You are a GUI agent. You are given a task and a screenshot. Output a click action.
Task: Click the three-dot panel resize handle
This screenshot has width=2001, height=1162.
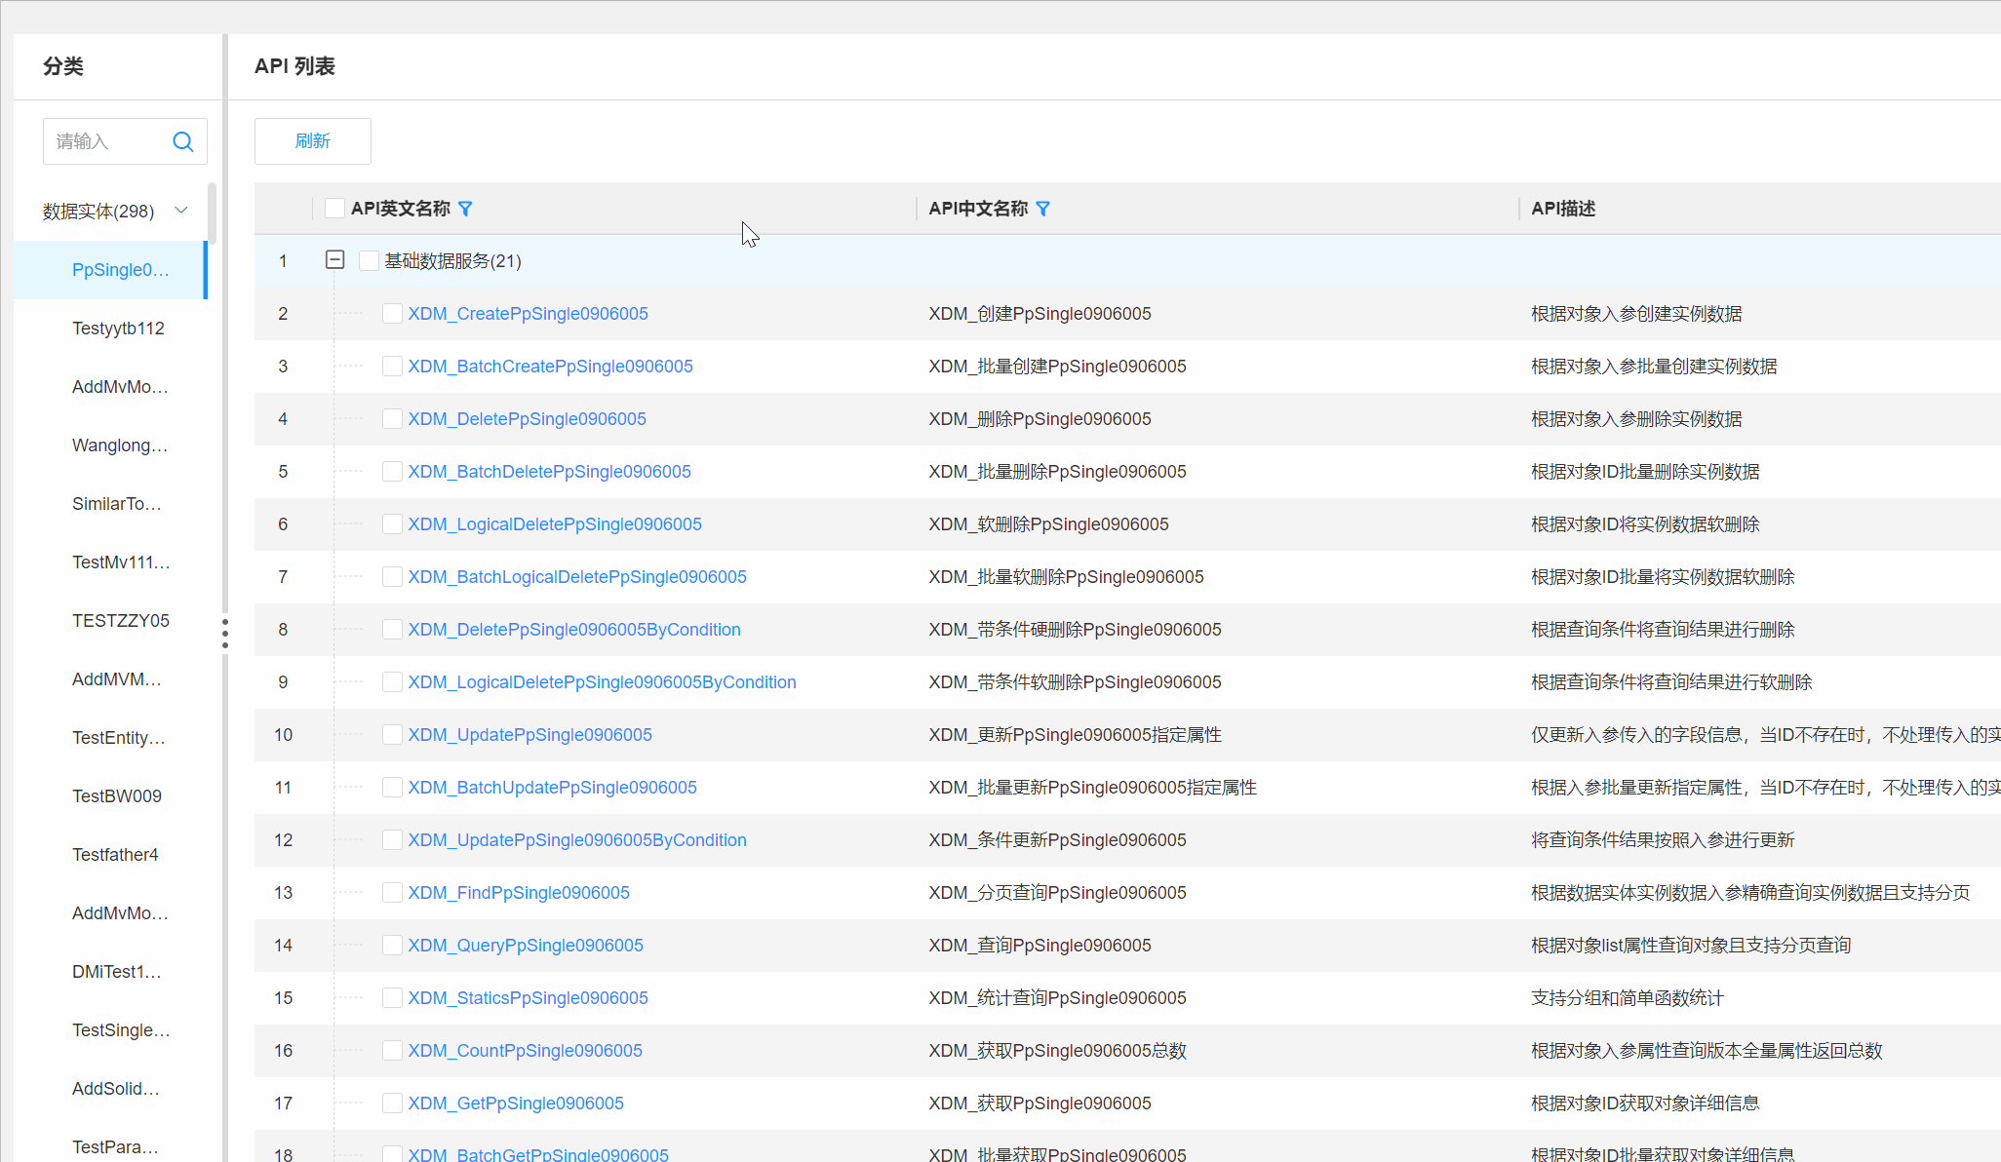point(225,633)
